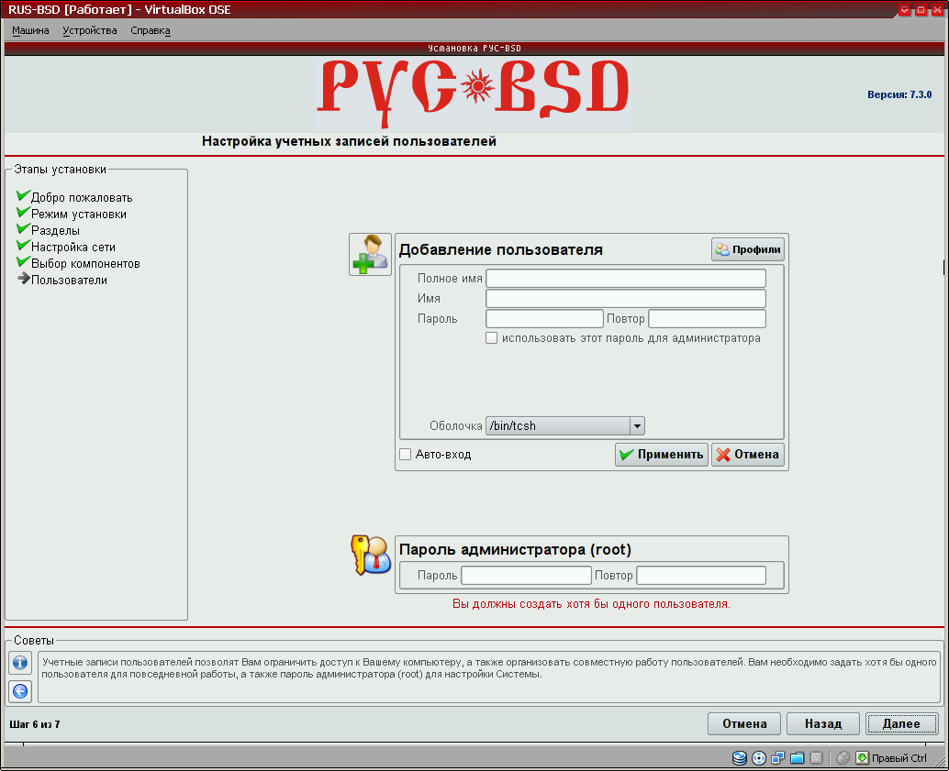Focus the user password Повтор field
This screenshot has height=771, width=949.
click(707, 319)
